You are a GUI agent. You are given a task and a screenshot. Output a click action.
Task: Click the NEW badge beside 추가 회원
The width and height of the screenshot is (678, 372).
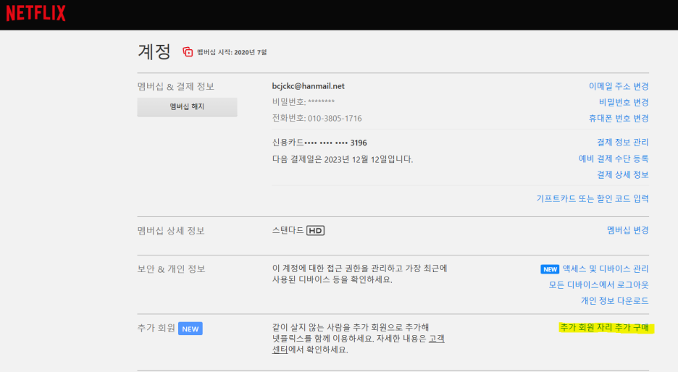[x=191, y=329]
